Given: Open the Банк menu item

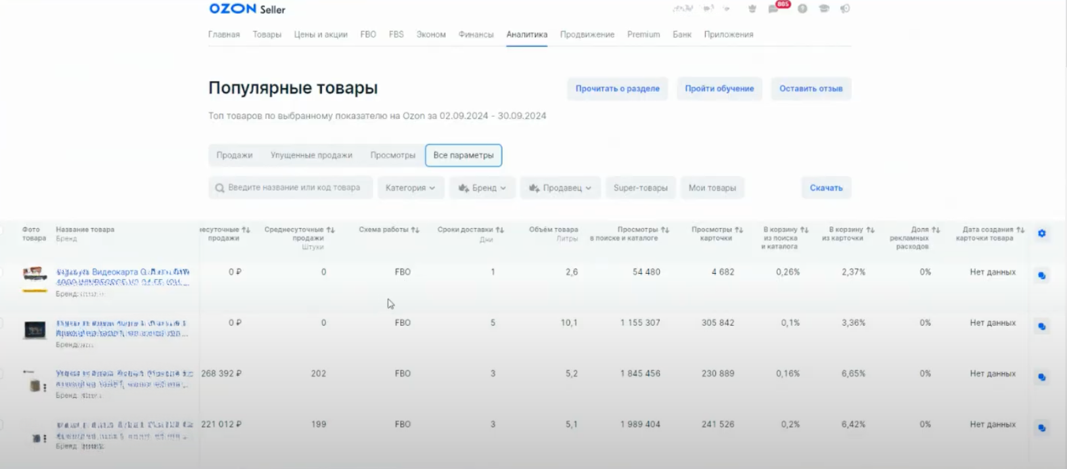Looking at the screenshot, I should tap(682, 34).
